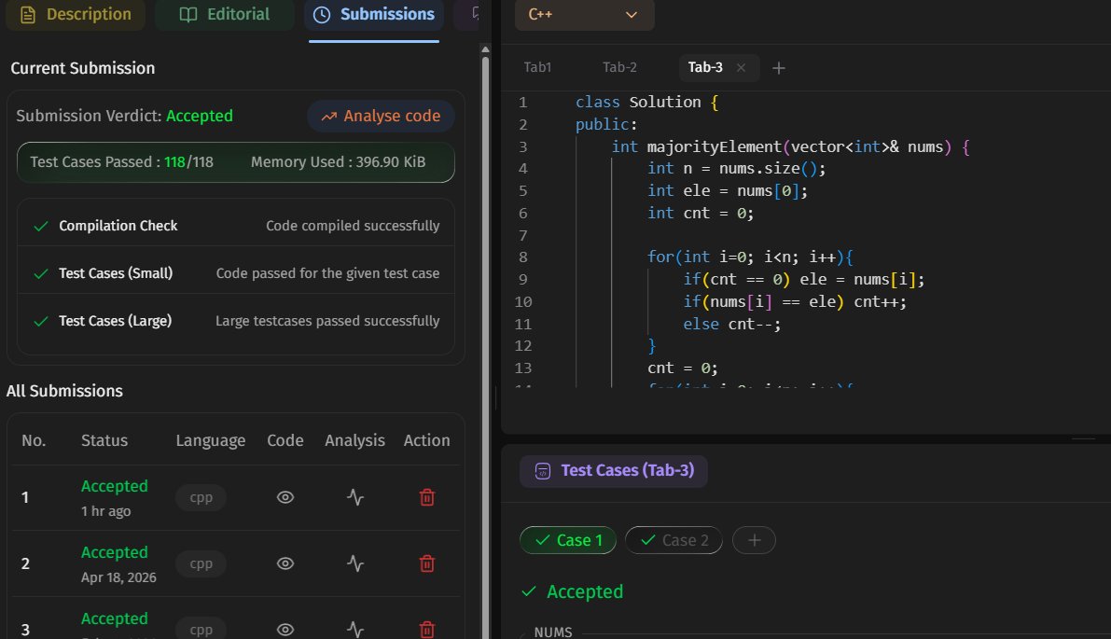Select test Case 1
The image size is (1111, 639).
click(568, 540)
